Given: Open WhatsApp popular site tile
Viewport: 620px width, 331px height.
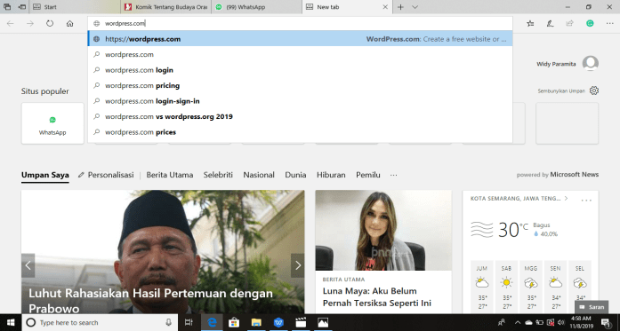Looking at the screenshot, I should click(x=52, y=123).
